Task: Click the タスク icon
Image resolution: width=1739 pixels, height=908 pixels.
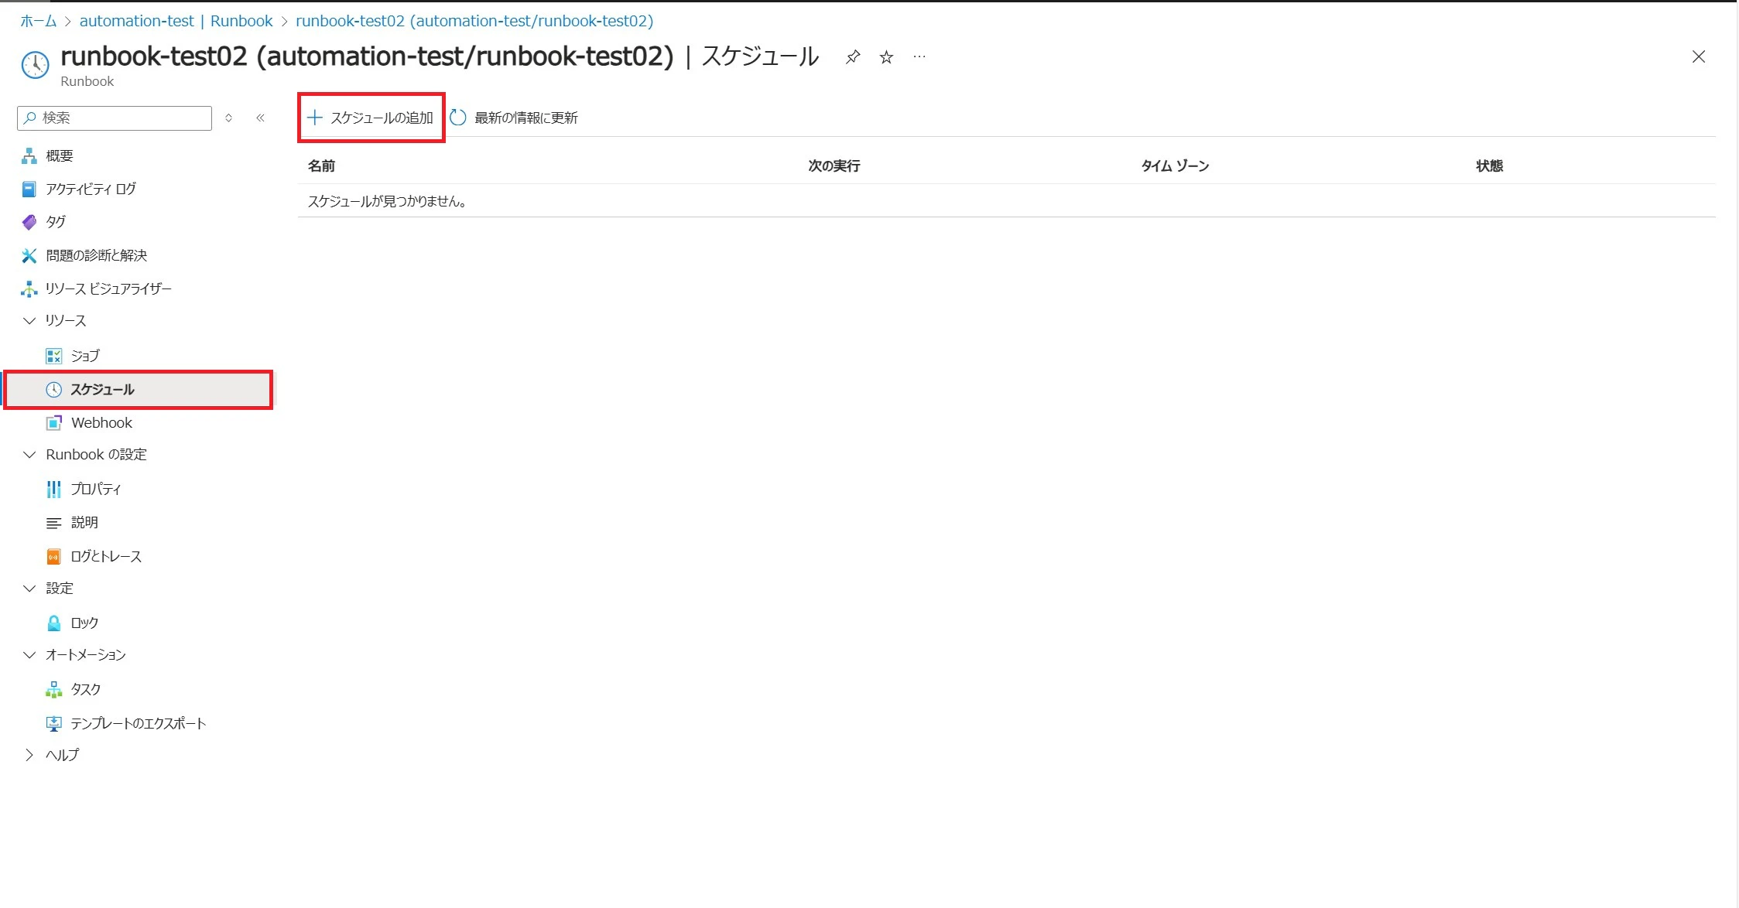Action: (x=53, y=689)
